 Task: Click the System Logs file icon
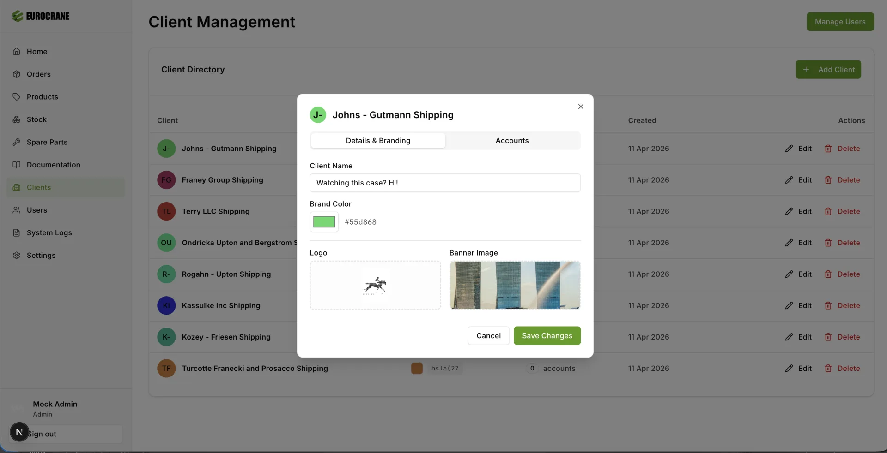(17, 232)
